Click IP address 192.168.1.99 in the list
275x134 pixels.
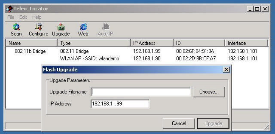[147, 51]
